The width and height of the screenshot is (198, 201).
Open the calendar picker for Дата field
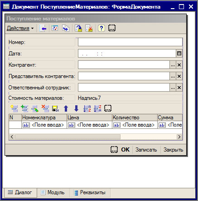click(x=179, y=54)
